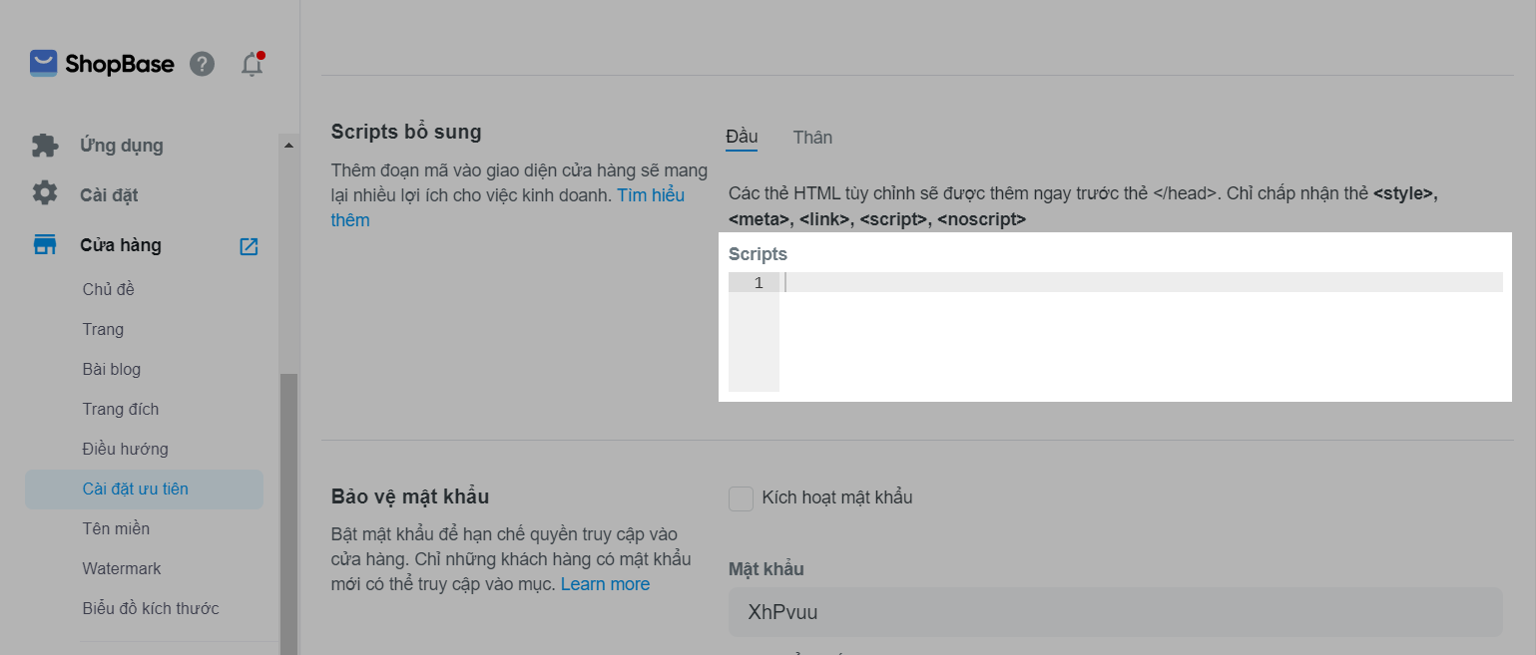
Task: Click the ShopBase logo
Action: click(x=102, y=64)
